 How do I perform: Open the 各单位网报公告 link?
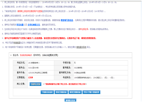pos(34,25)
